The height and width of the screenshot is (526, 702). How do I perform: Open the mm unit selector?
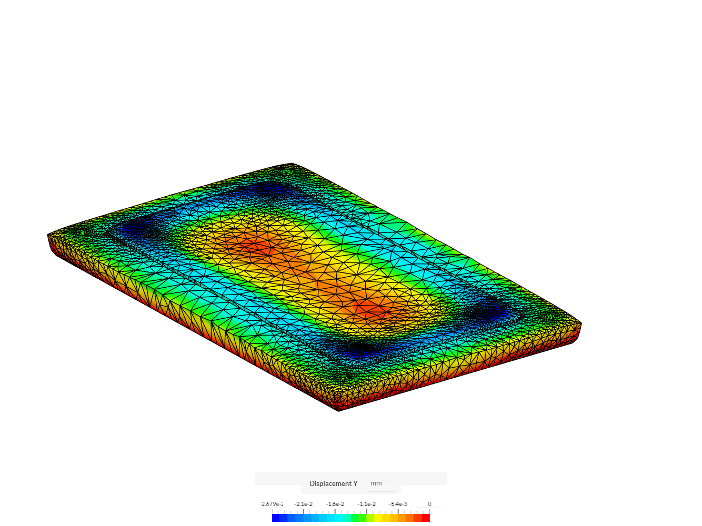[377, 483]
